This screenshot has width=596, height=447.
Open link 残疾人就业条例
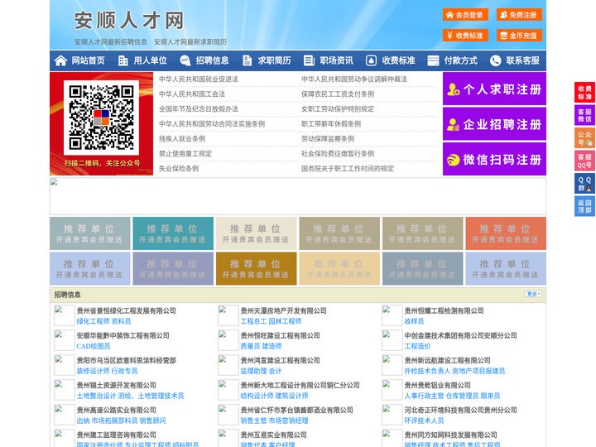tap(182, 139)
